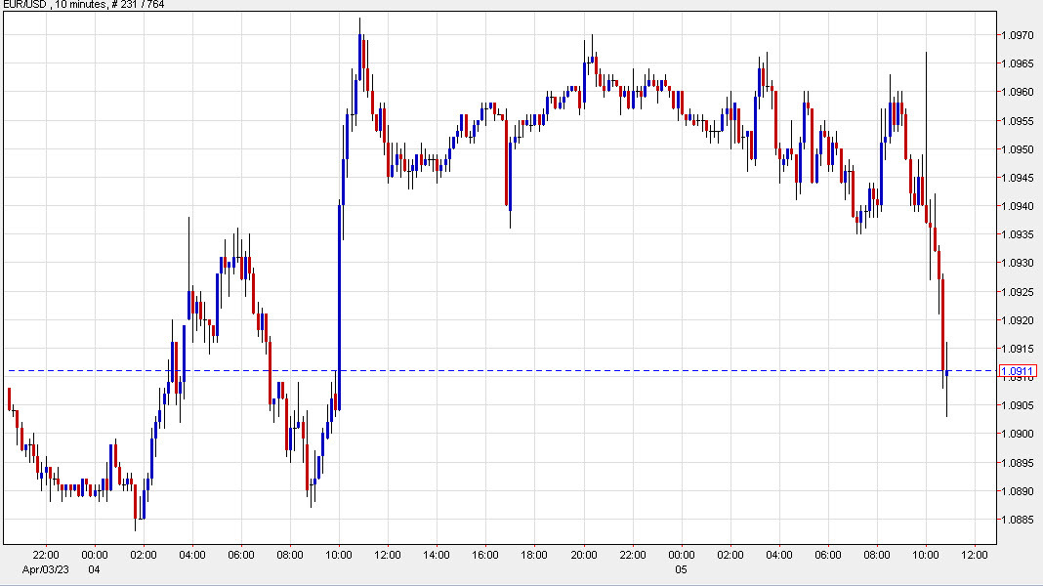Select the 1.0960 price axis label
The width and height of the screenshot is (1043, 586).
(x=1017, y=93)
